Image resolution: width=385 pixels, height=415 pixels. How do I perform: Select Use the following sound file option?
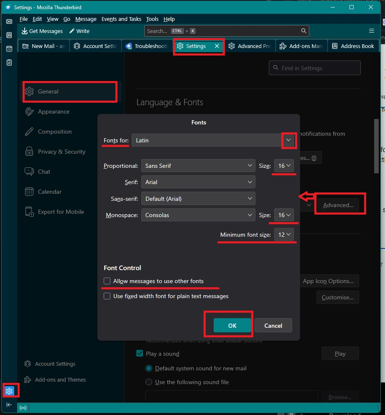click(148, 382)
